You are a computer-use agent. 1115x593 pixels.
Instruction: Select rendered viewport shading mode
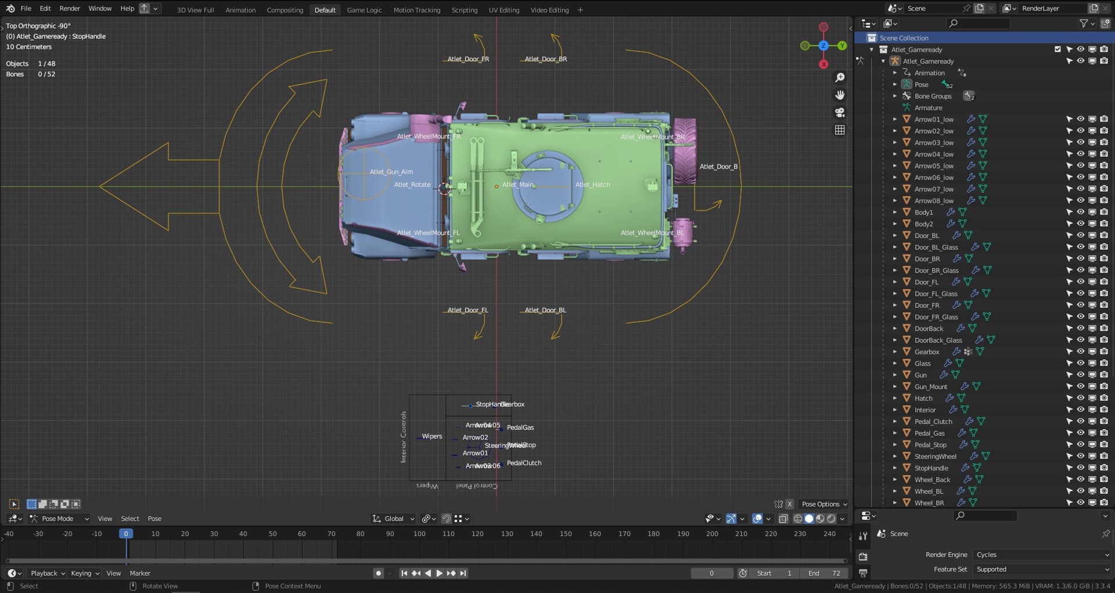[831, 519]
